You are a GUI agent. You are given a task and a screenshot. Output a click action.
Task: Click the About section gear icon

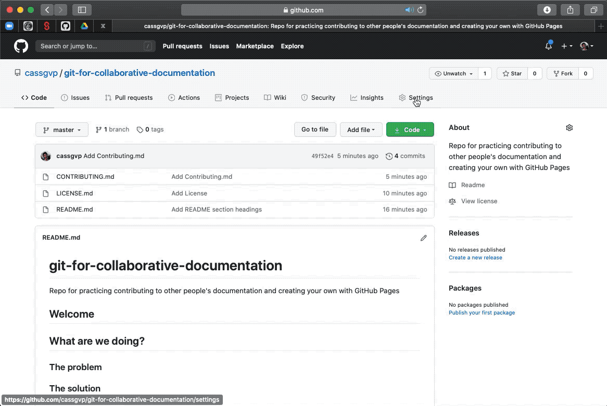click(569, 128)
